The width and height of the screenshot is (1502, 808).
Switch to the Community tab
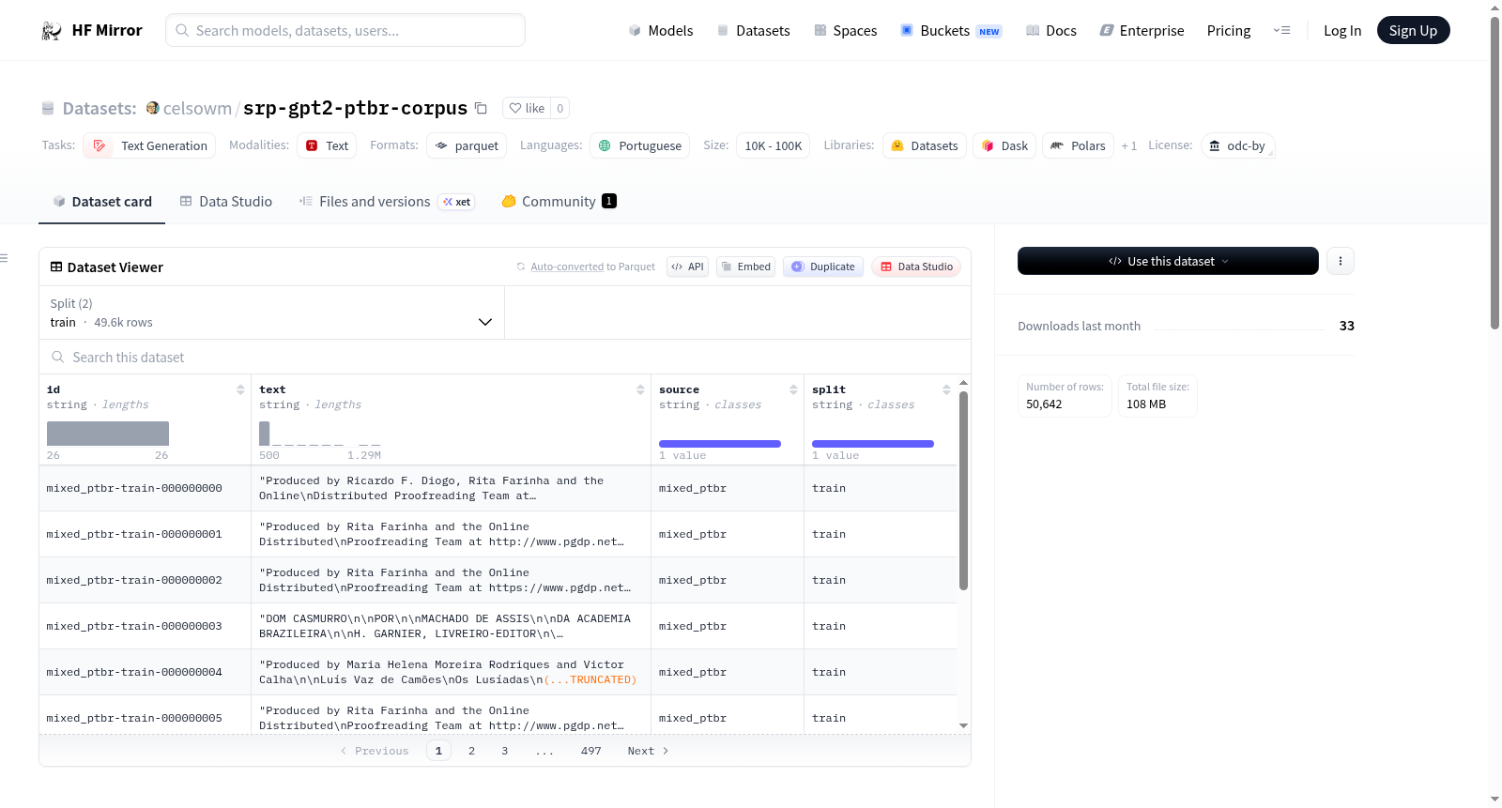pyautogui.click(x=559, y=201)
